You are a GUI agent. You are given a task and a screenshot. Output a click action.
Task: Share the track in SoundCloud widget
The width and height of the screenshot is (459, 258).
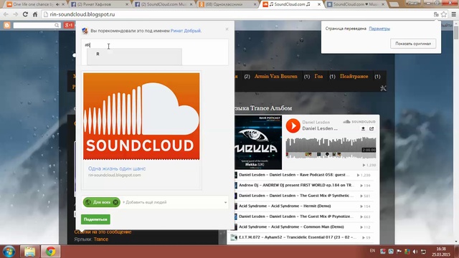pos(372,129)
